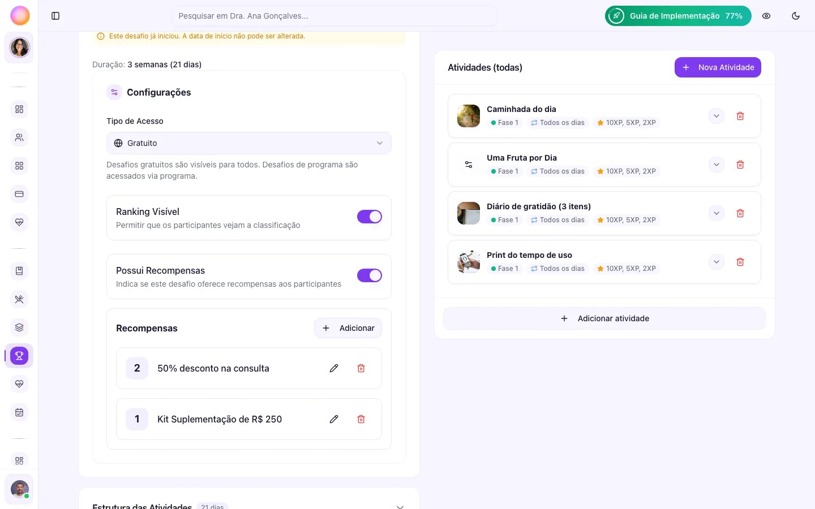The height and width of the screenshot is (509, 815).
Task: Click Adicionar in the Recompensas section
Action: pyautogui.click(x=348, y=328)
